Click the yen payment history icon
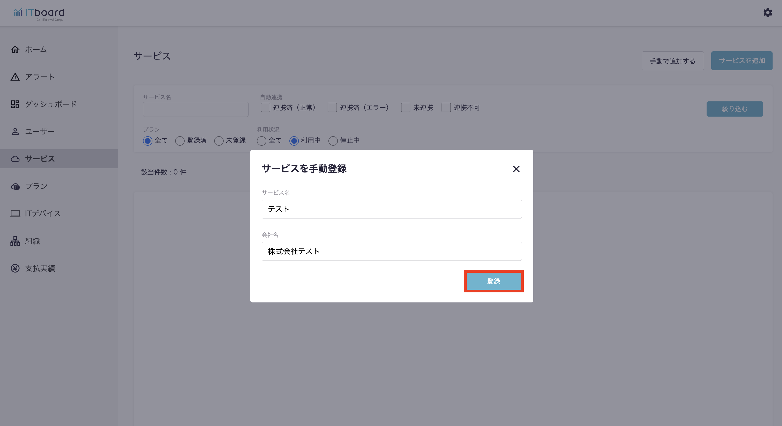782x426 pixels. 15,269
